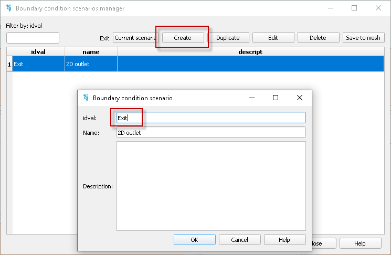Delete the selected scenario

[318, 38]
